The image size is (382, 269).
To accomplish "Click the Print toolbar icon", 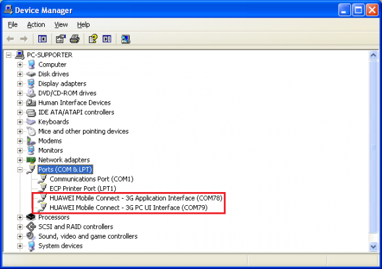I will [x=75, y=39].
